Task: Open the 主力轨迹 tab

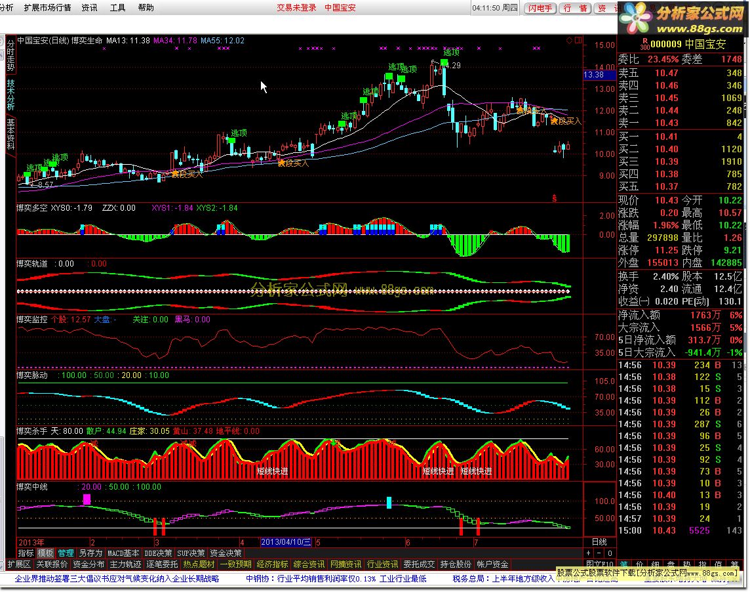Action: 125,564
